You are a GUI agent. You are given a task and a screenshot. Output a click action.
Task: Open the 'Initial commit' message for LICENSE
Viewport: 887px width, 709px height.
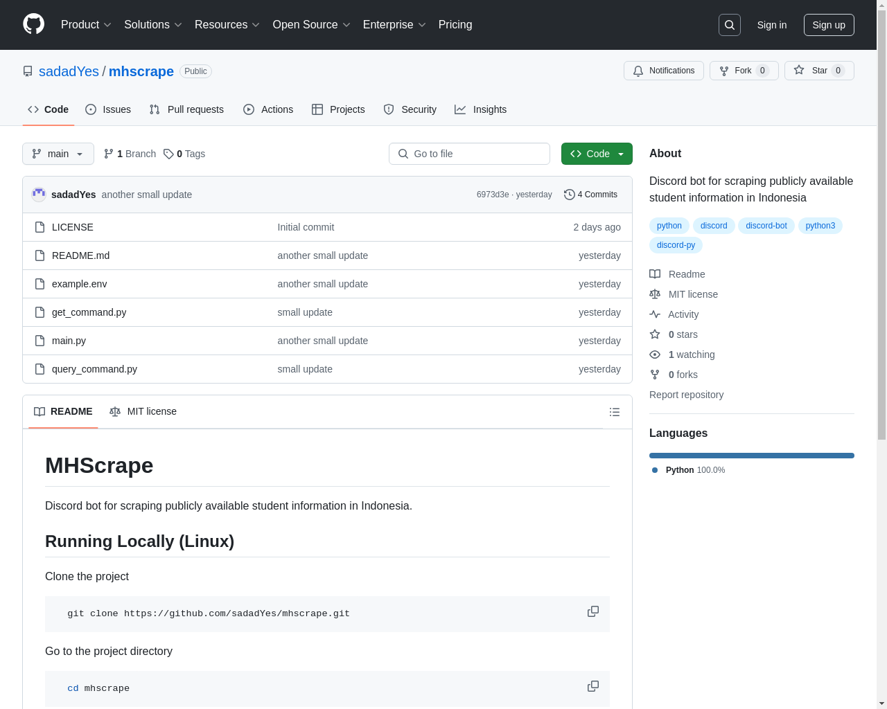point(306,227)
